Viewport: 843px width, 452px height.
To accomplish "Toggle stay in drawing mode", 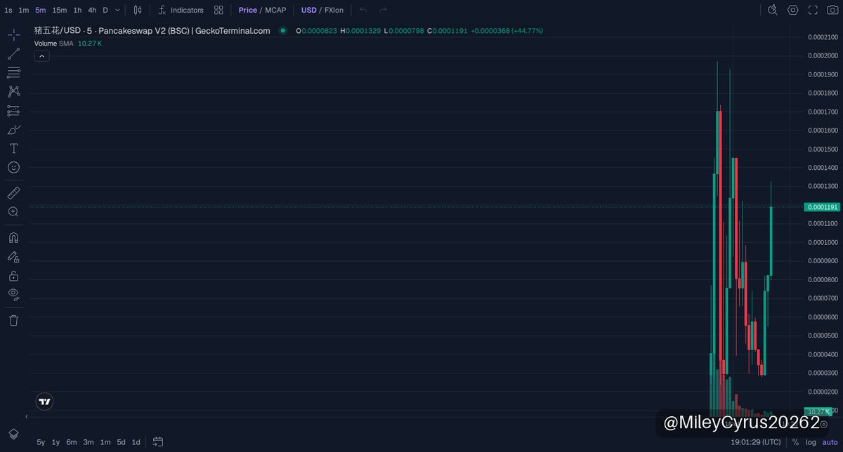I will tap(13, 257).
